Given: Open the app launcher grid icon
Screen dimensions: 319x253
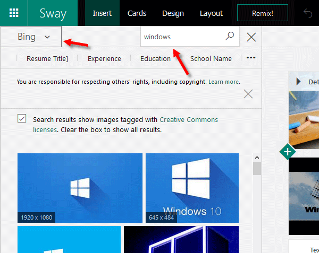Looking at the screenshot, I should 14,13.
